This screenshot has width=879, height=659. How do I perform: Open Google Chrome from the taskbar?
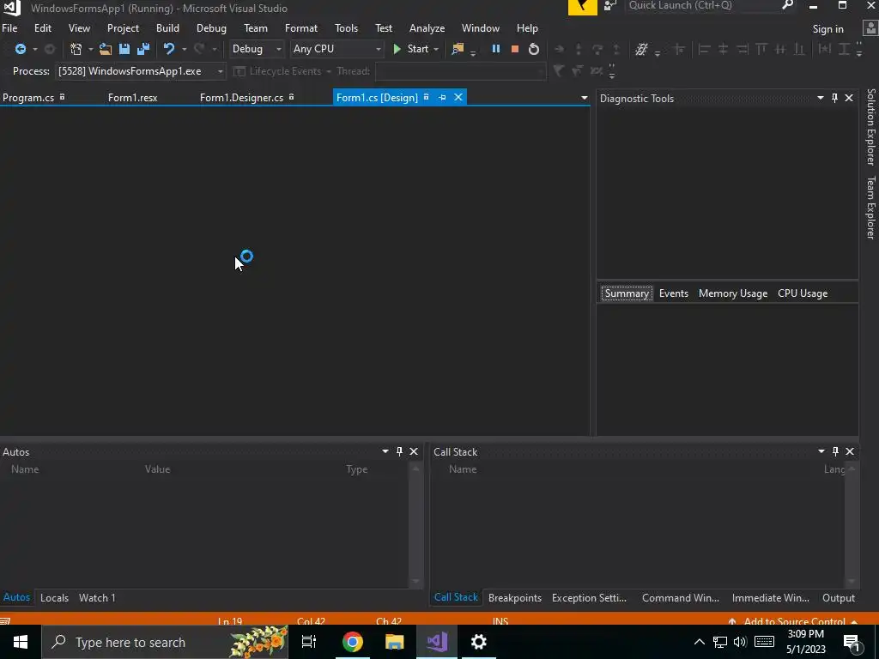point(353,642)
